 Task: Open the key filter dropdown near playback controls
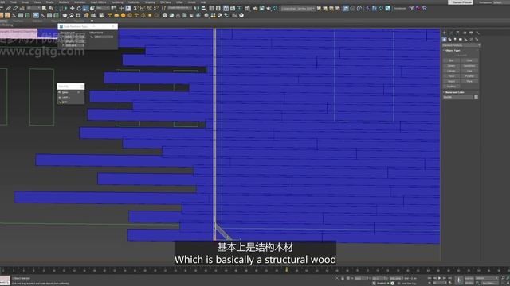point(487,278)
